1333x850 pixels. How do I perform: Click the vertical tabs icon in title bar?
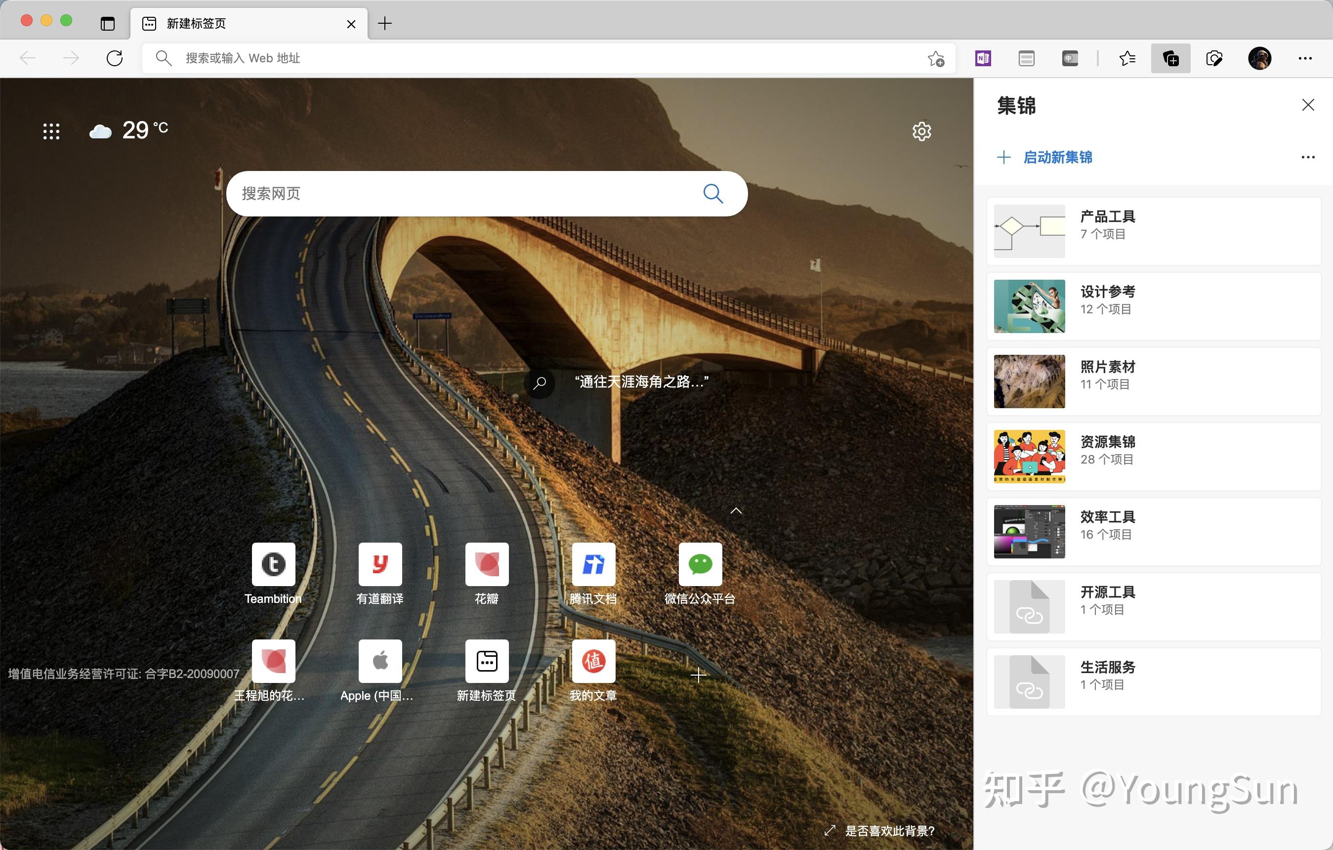[x=107, y=23]
